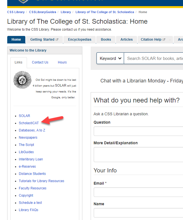Open Databases, A to Z link
The width and height of the screenshot is (183, 220).
pyautogui.click(x=32, y=130)
